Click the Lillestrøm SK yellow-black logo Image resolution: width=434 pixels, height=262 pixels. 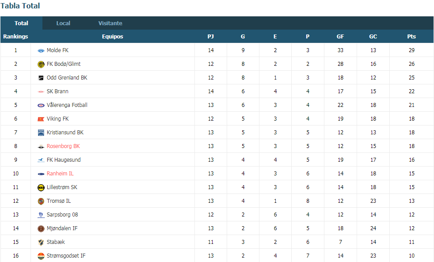pyautogui.click(x=41, y=188)
